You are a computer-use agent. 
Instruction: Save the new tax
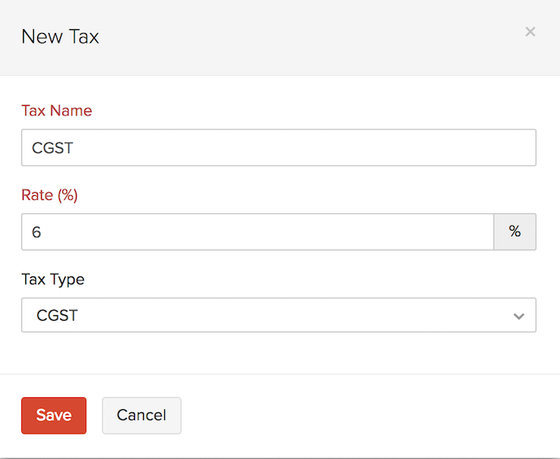pos(54,416)
